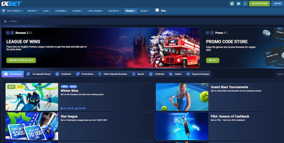Click the Star league thumbnail image
This screenshot has height=143, width=284.
(32, 126)
